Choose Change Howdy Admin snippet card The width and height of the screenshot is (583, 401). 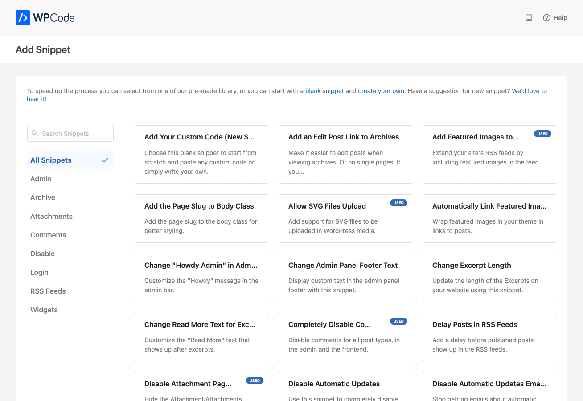coord(201,278)
